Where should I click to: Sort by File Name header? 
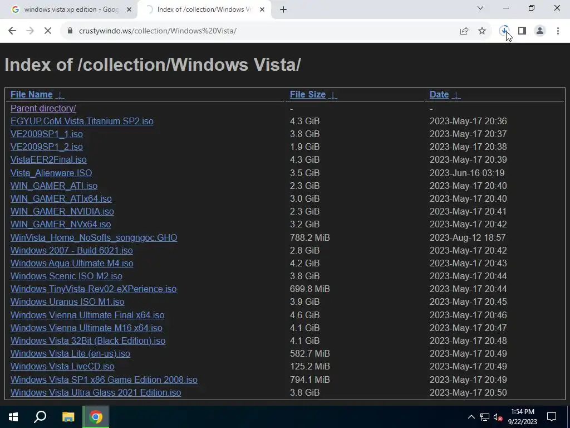(x=32, y=95)
